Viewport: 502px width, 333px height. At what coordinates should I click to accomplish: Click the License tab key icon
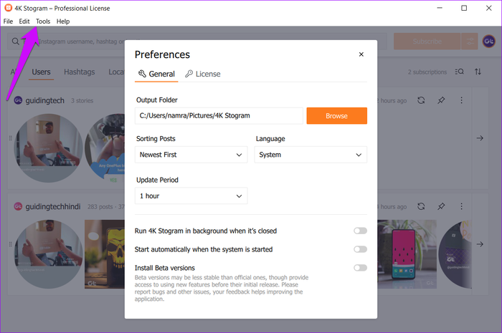(x=189, y=74)
